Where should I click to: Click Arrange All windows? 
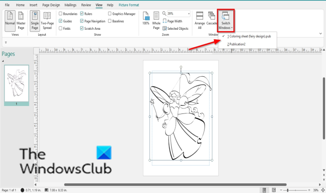click(x=200, y=21)
